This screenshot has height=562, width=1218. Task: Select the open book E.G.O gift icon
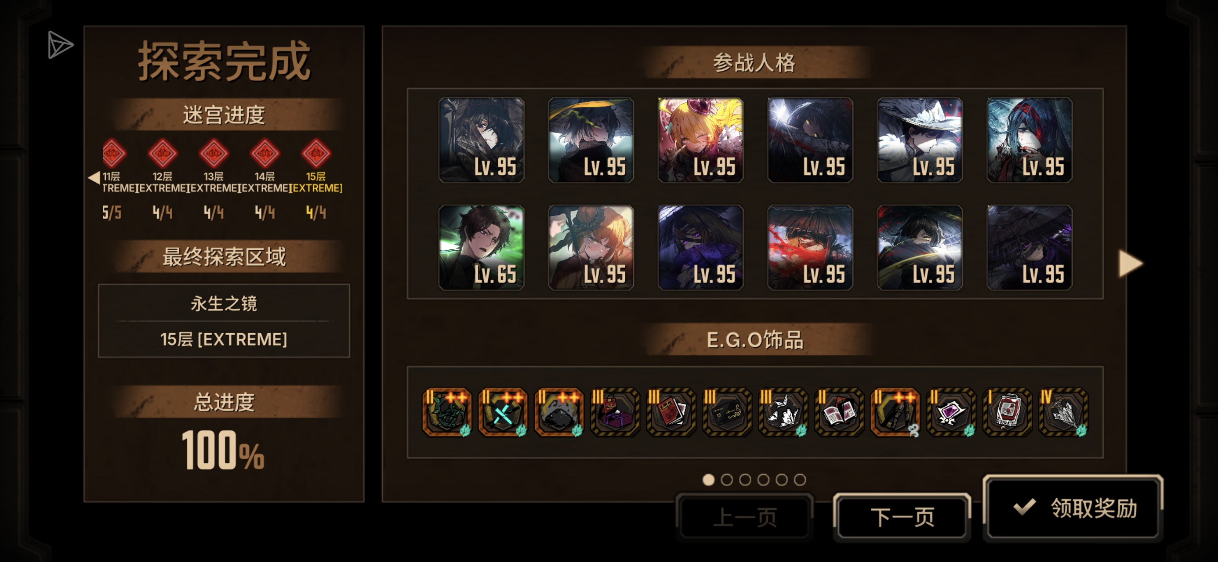coord(839,412)
